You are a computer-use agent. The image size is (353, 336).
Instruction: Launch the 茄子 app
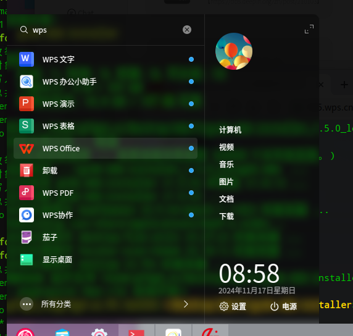point(106,237)
